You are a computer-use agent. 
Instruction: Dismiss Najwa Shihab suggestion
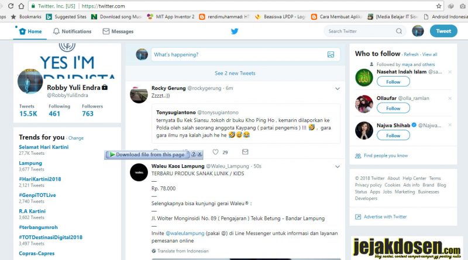point(450,125)
